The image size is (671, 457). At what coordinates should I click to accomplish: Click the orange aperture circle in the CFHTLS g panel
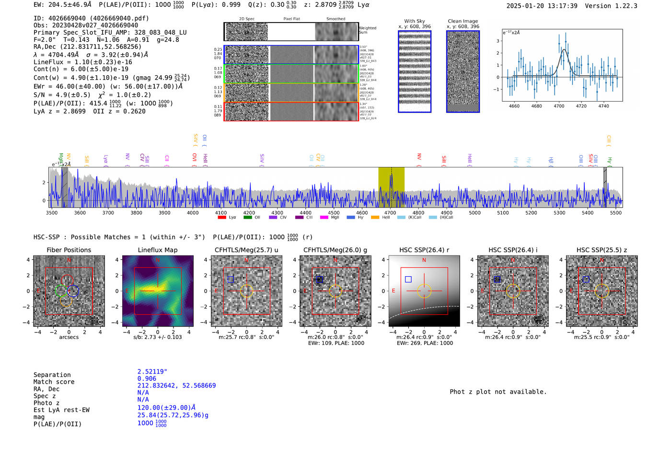click(x=335, y=291)
